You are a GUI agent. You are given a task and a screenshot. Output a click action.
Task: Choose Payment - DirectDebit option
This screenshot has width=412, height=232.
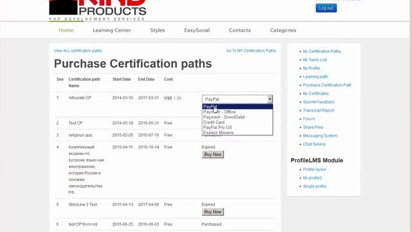pyautogui.click(x=238, y=117)
